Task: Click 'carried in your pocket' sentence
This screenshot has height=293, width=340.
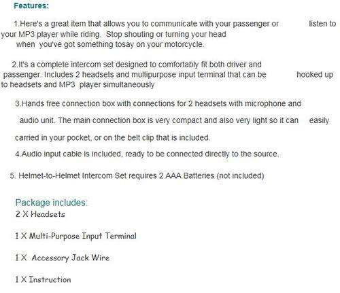Action: (x=112, y=138)
